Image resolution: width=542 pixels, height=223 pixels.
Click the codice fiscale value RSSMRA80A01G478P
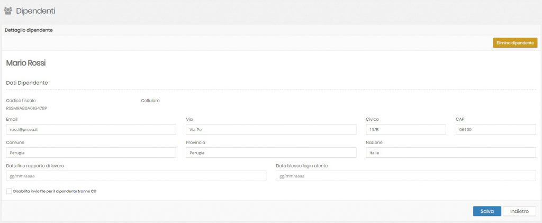(x=26, y=108)
